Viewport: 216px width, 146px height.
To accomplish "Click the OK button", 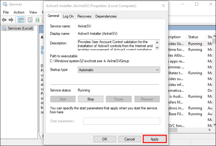I will (105, 139).
